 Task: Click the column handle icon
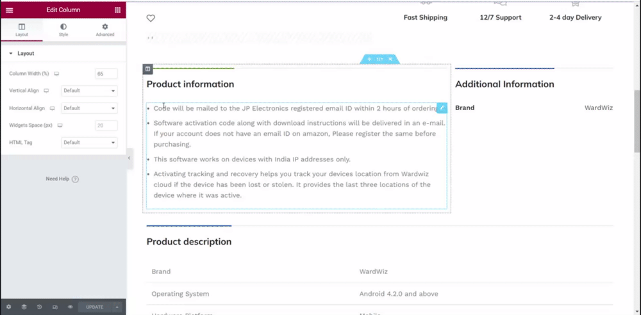tap(147, 69)
